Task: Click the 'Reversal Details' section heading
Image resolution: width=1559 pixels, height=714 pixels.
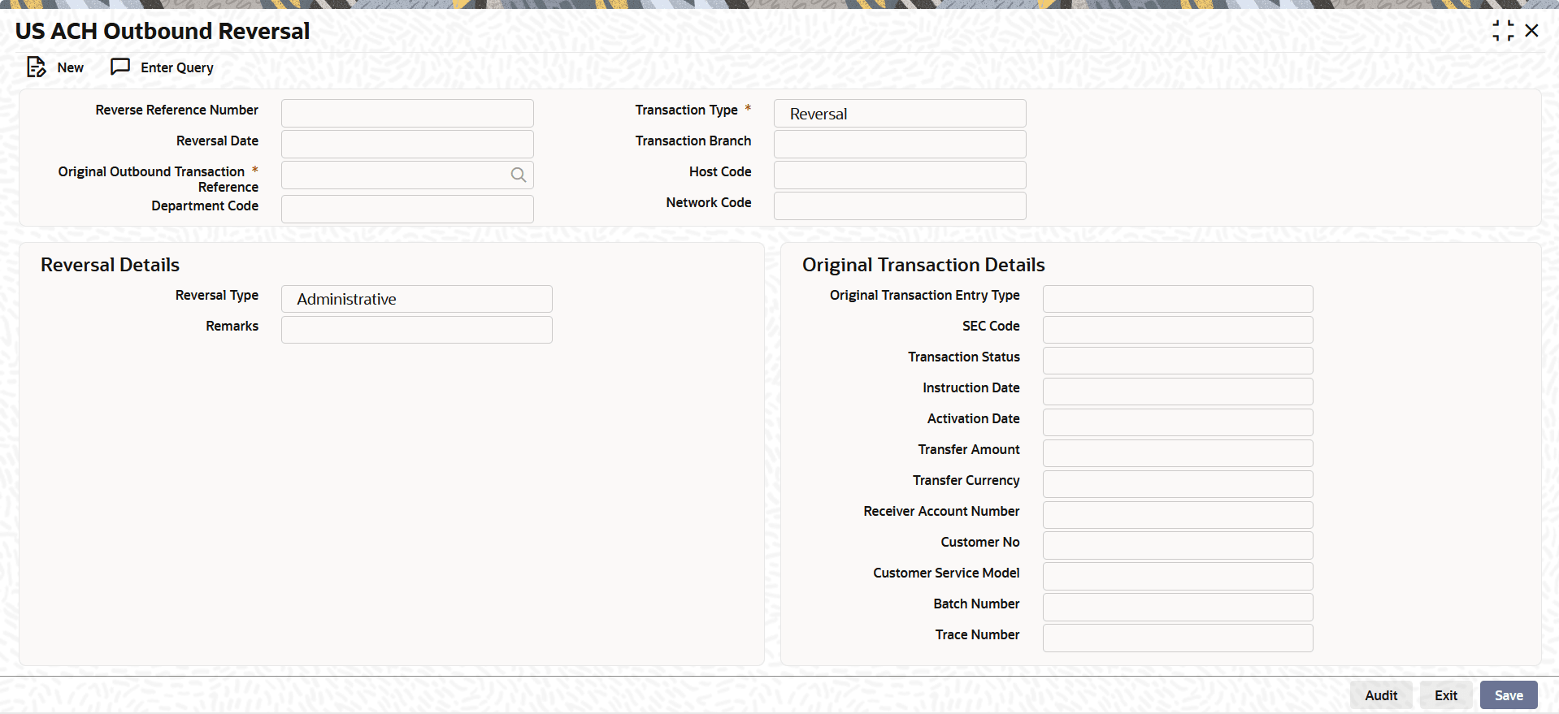Action: click(110, 265)
